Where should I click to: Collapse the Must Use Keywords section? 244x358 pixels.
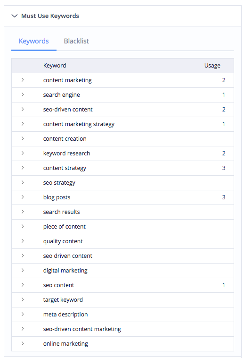click(x=15, y=16)
